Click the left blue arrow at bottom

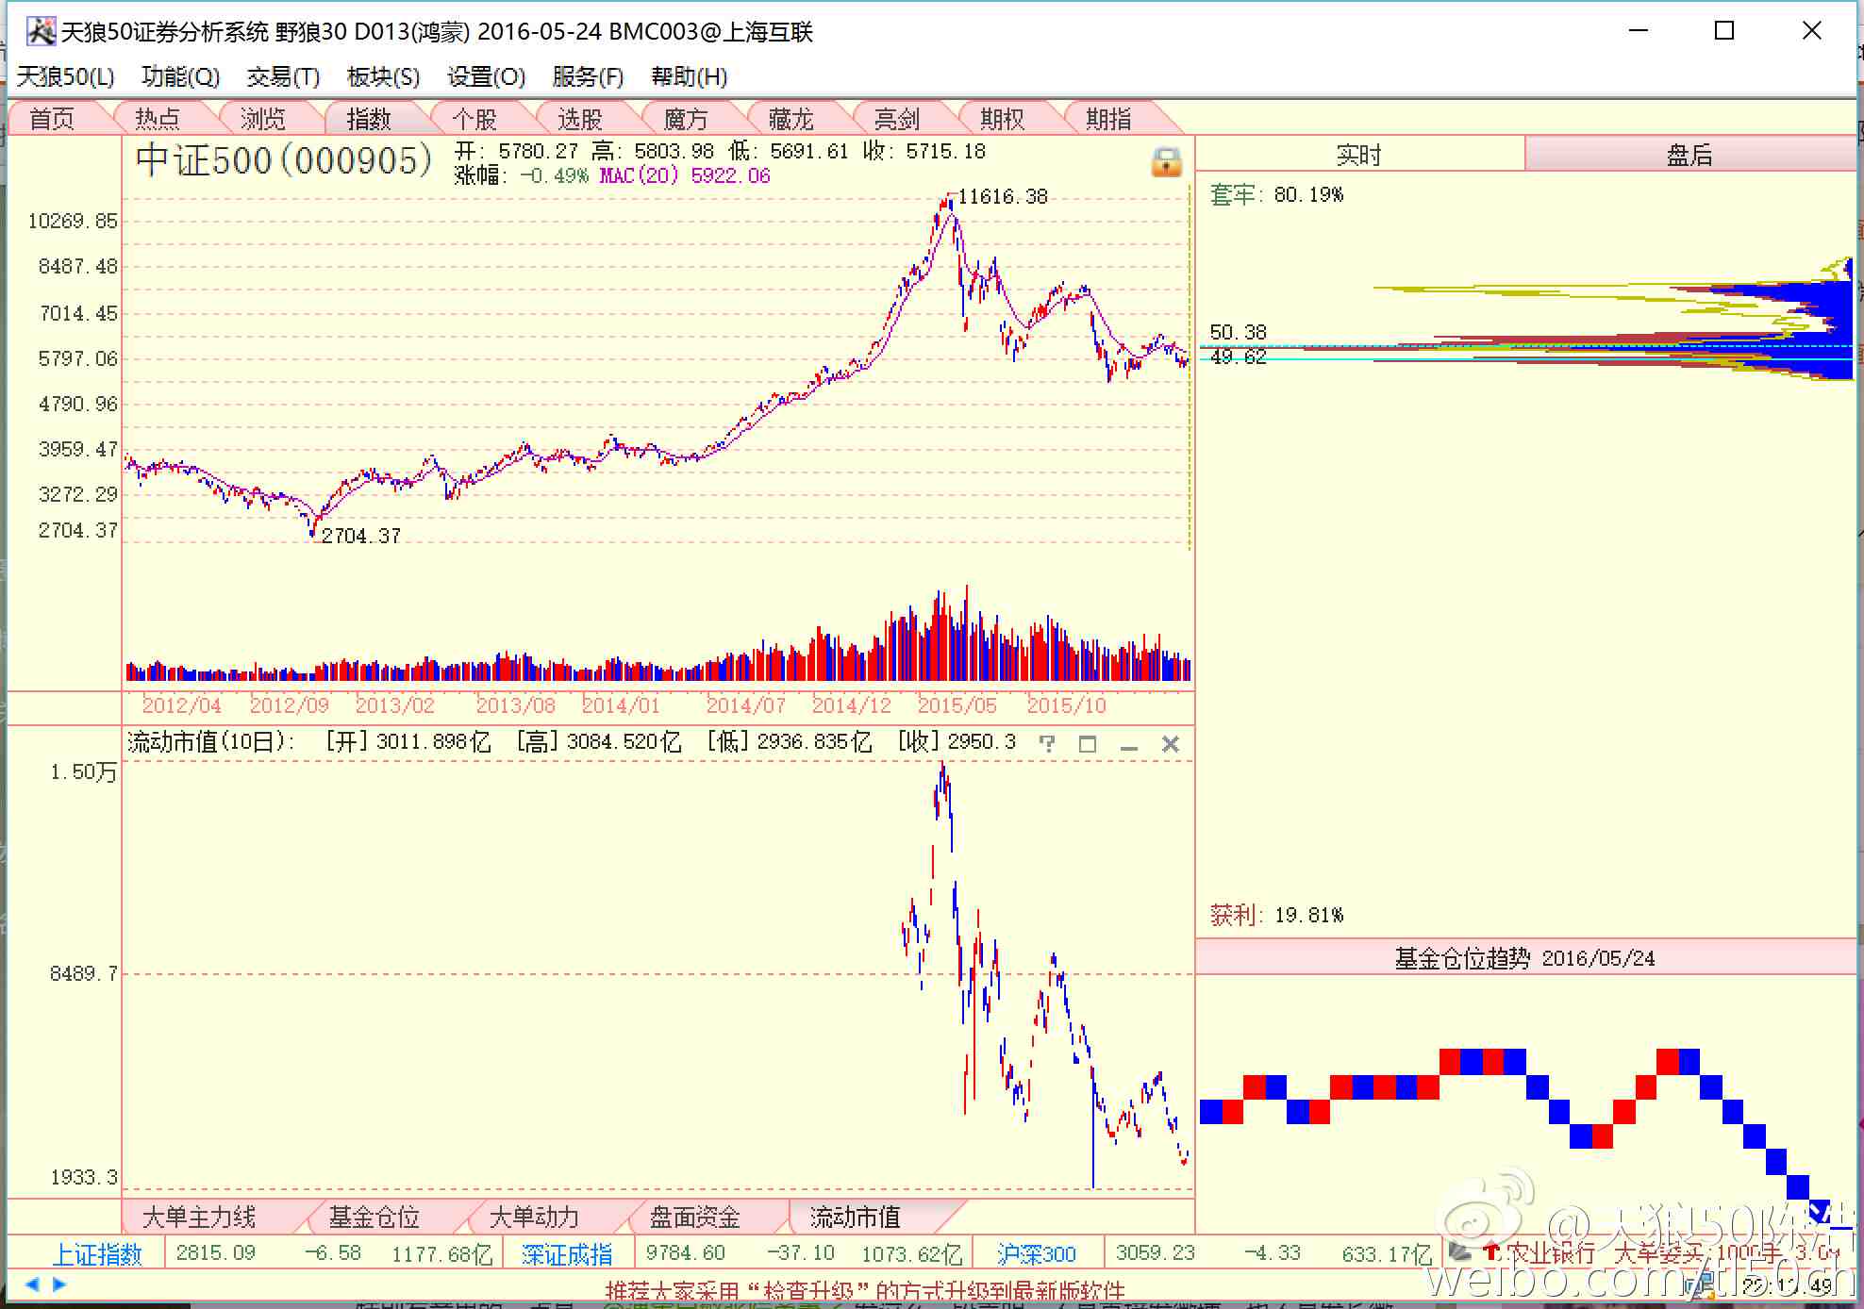(32, 1284)
